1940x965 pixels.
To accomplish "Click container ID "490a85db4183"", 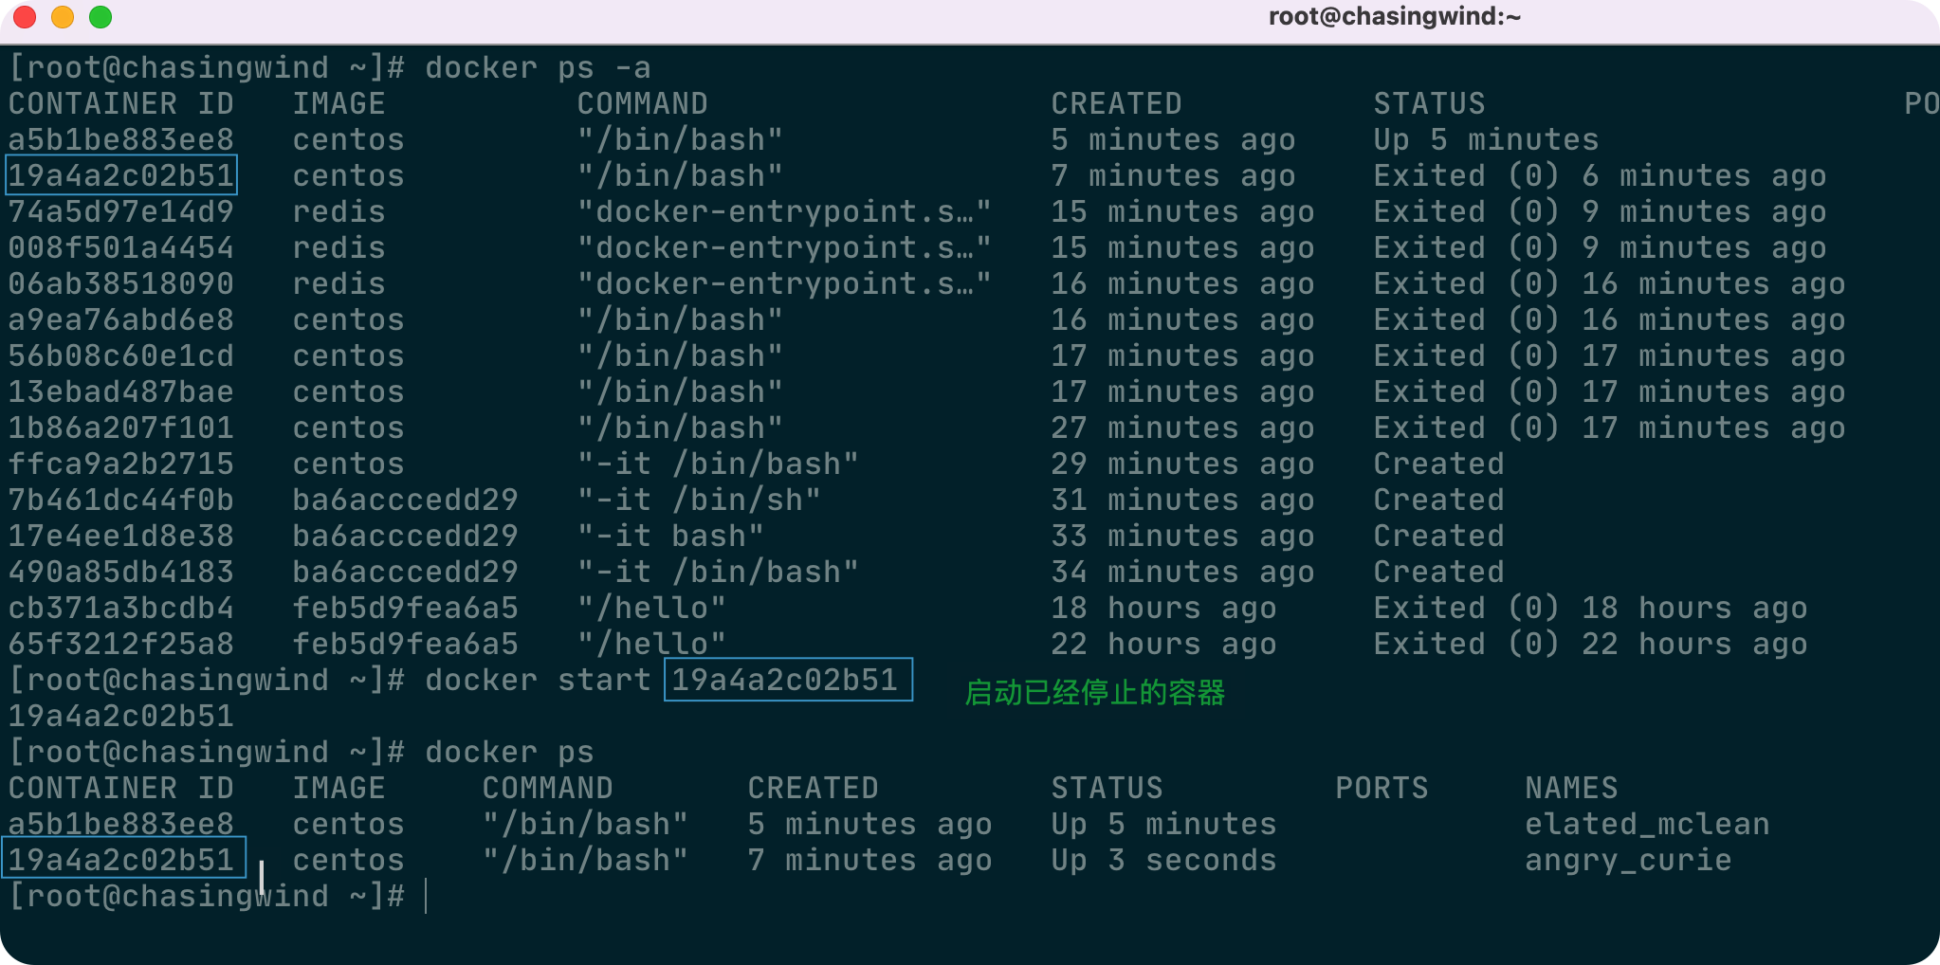I will [121, 572].
